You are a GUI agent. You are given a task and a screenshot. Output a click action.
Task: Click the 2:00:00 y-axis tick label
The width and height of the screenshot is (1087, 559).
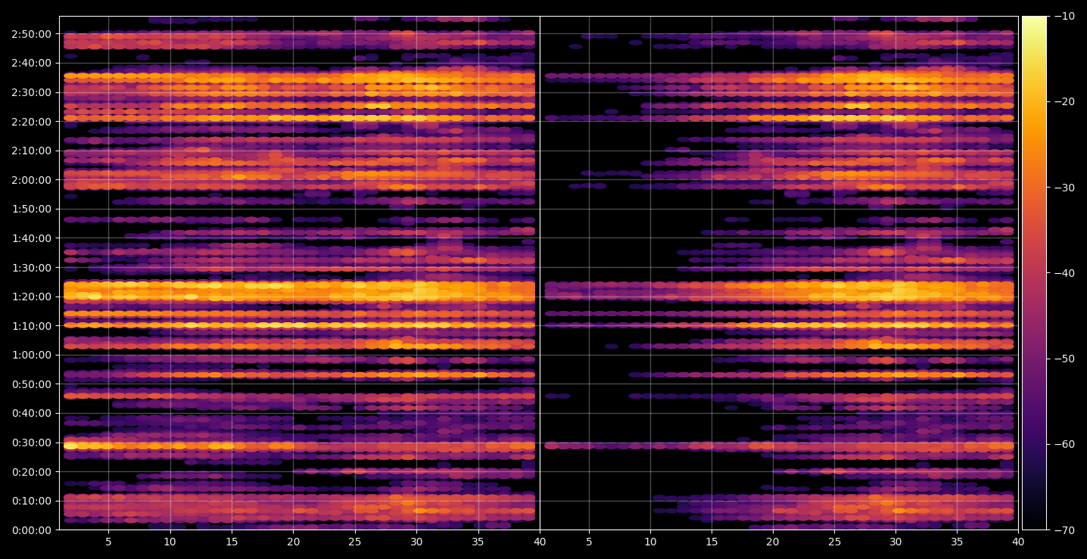coord(31,180)
